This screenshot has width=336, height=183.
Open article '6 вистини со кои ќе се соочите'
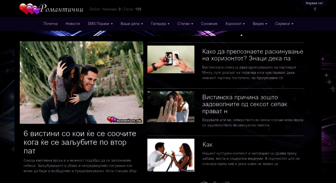pos(80,142)
